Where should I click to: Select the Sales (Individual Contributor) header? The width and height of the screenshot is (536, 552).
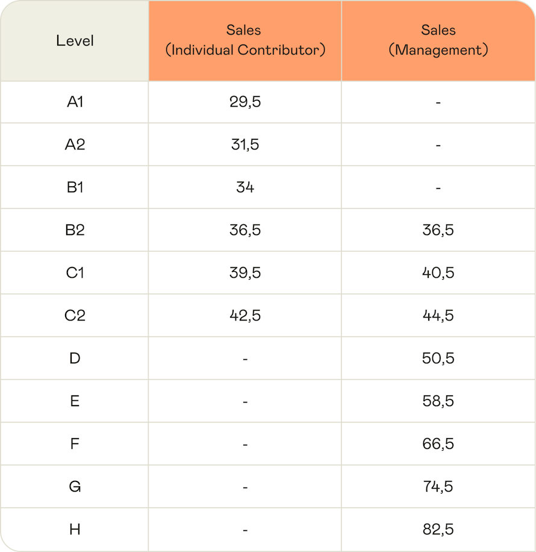click(245, 40)
